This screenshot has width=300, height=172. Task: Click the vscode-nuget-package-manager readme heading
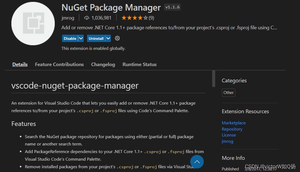coord(75,86)
